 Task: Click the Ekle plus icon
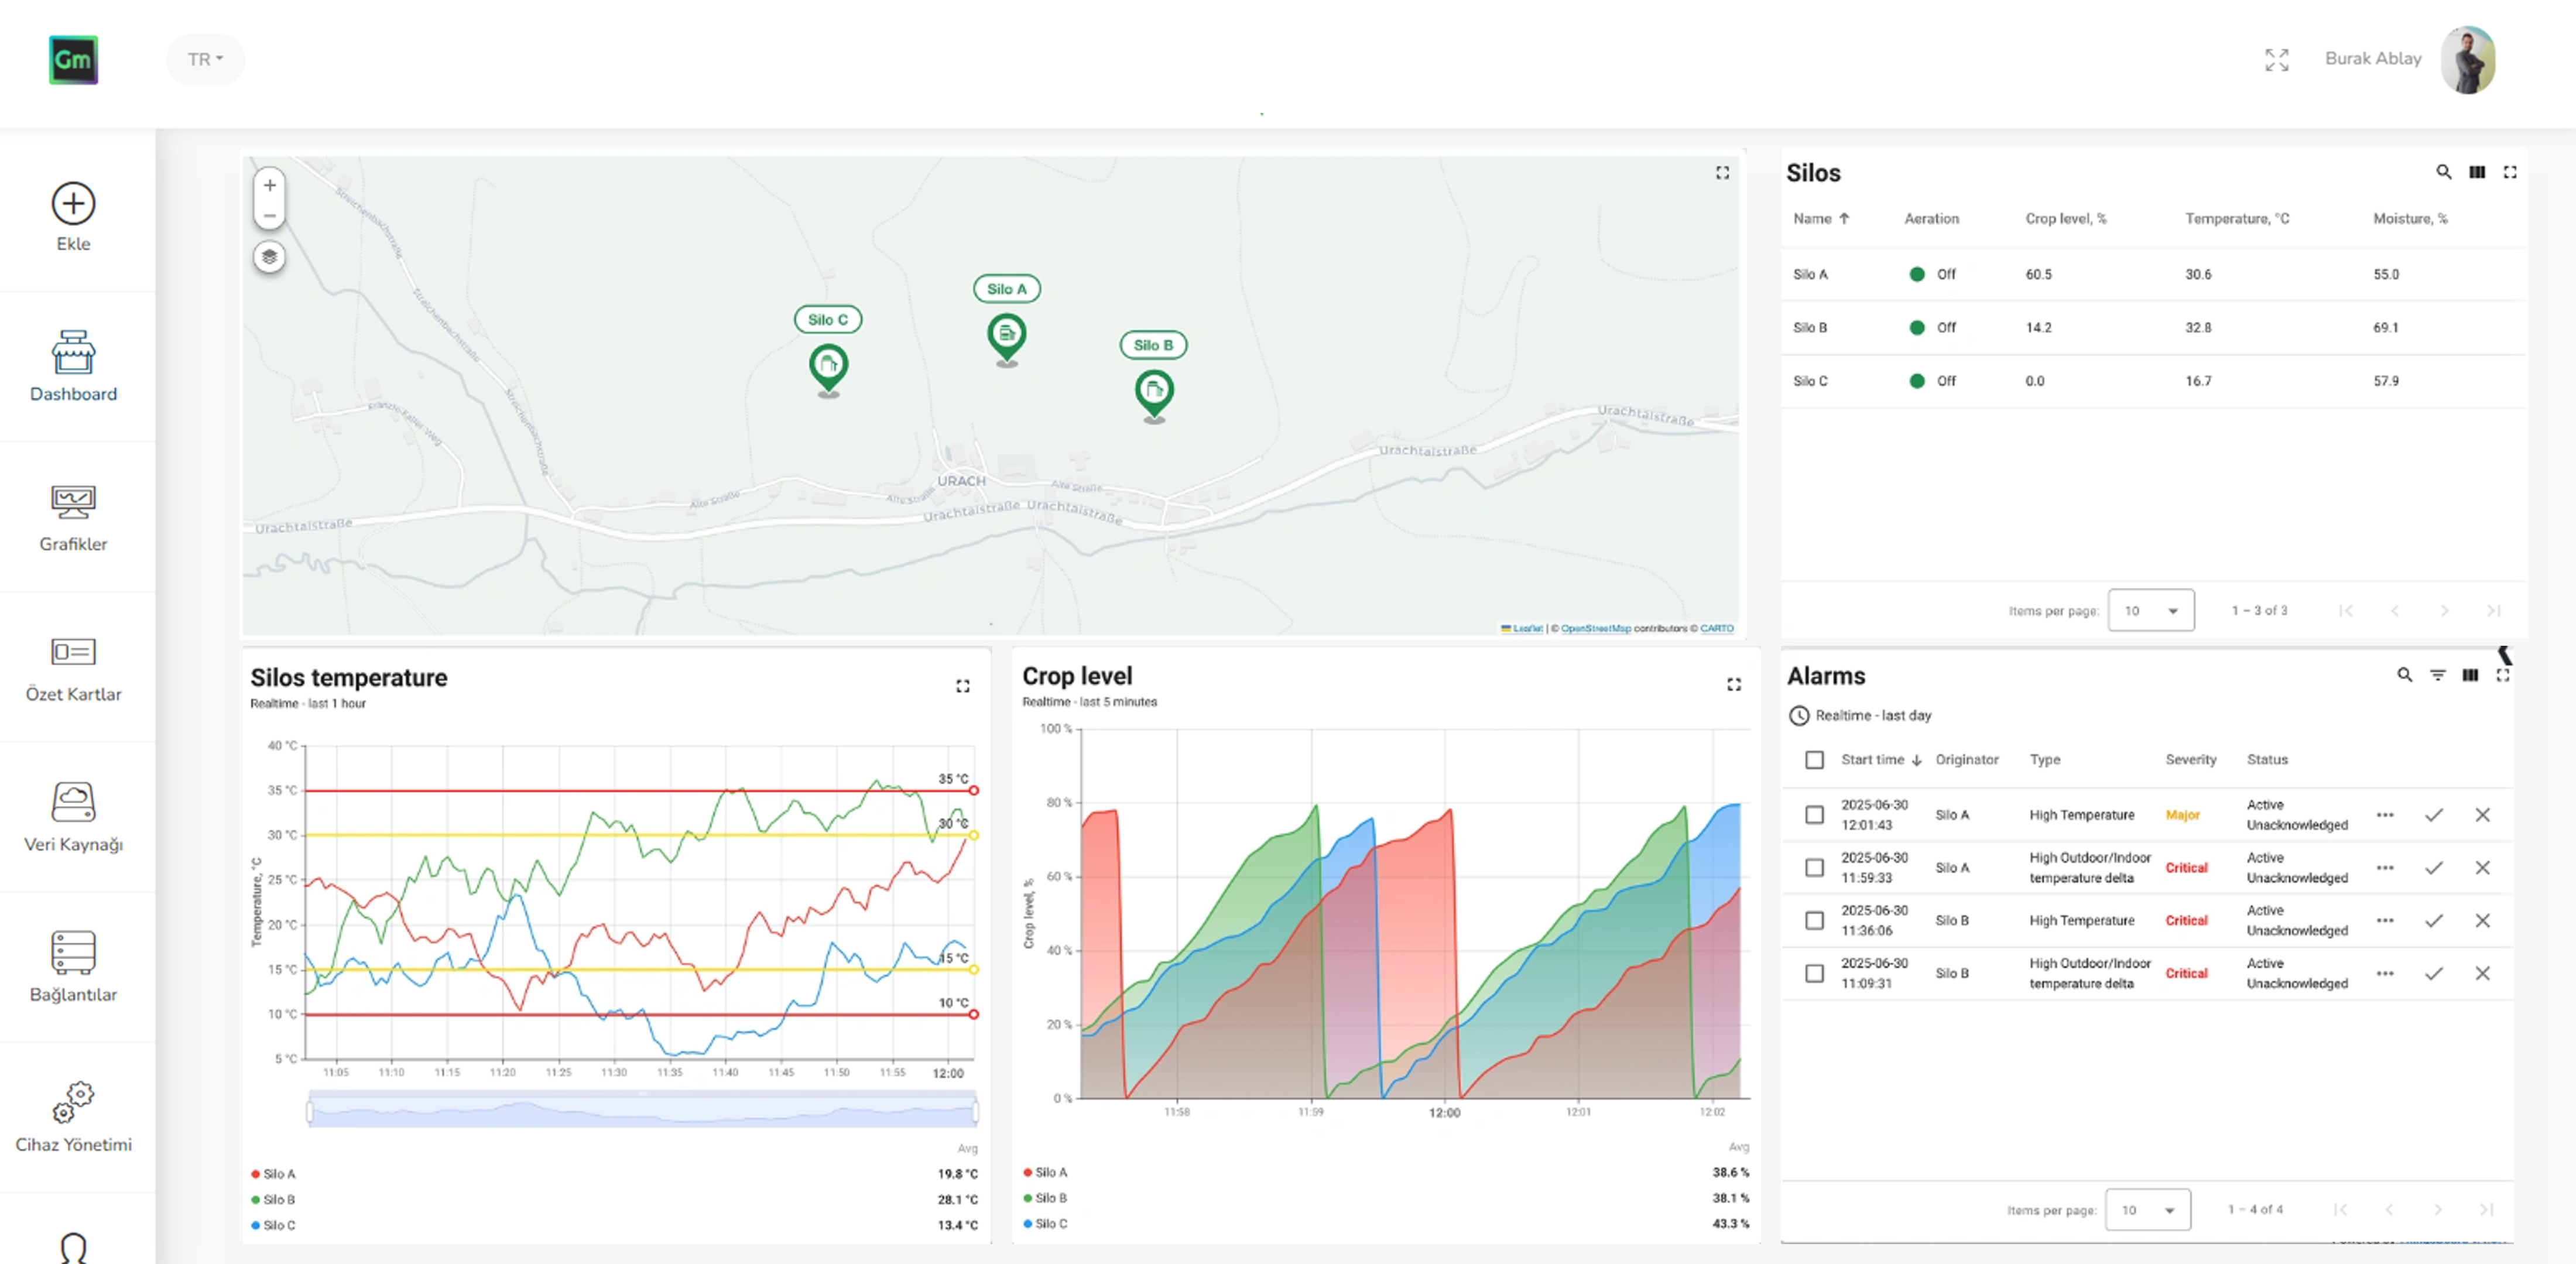[73, 204]
